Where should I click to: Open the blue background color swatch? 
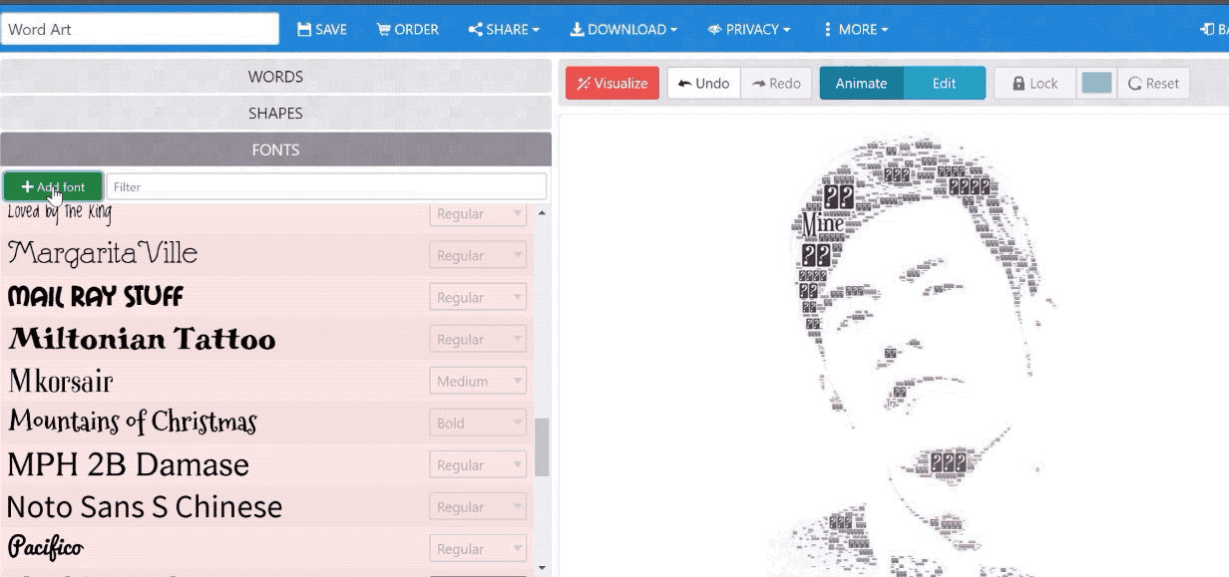coord(1096,83)
